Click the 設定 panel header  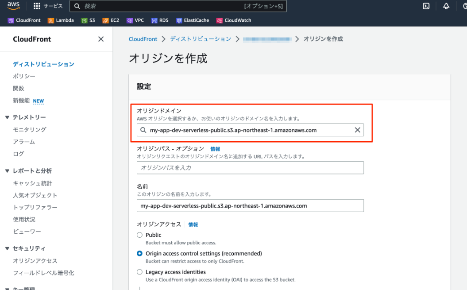tap(144, 86)
